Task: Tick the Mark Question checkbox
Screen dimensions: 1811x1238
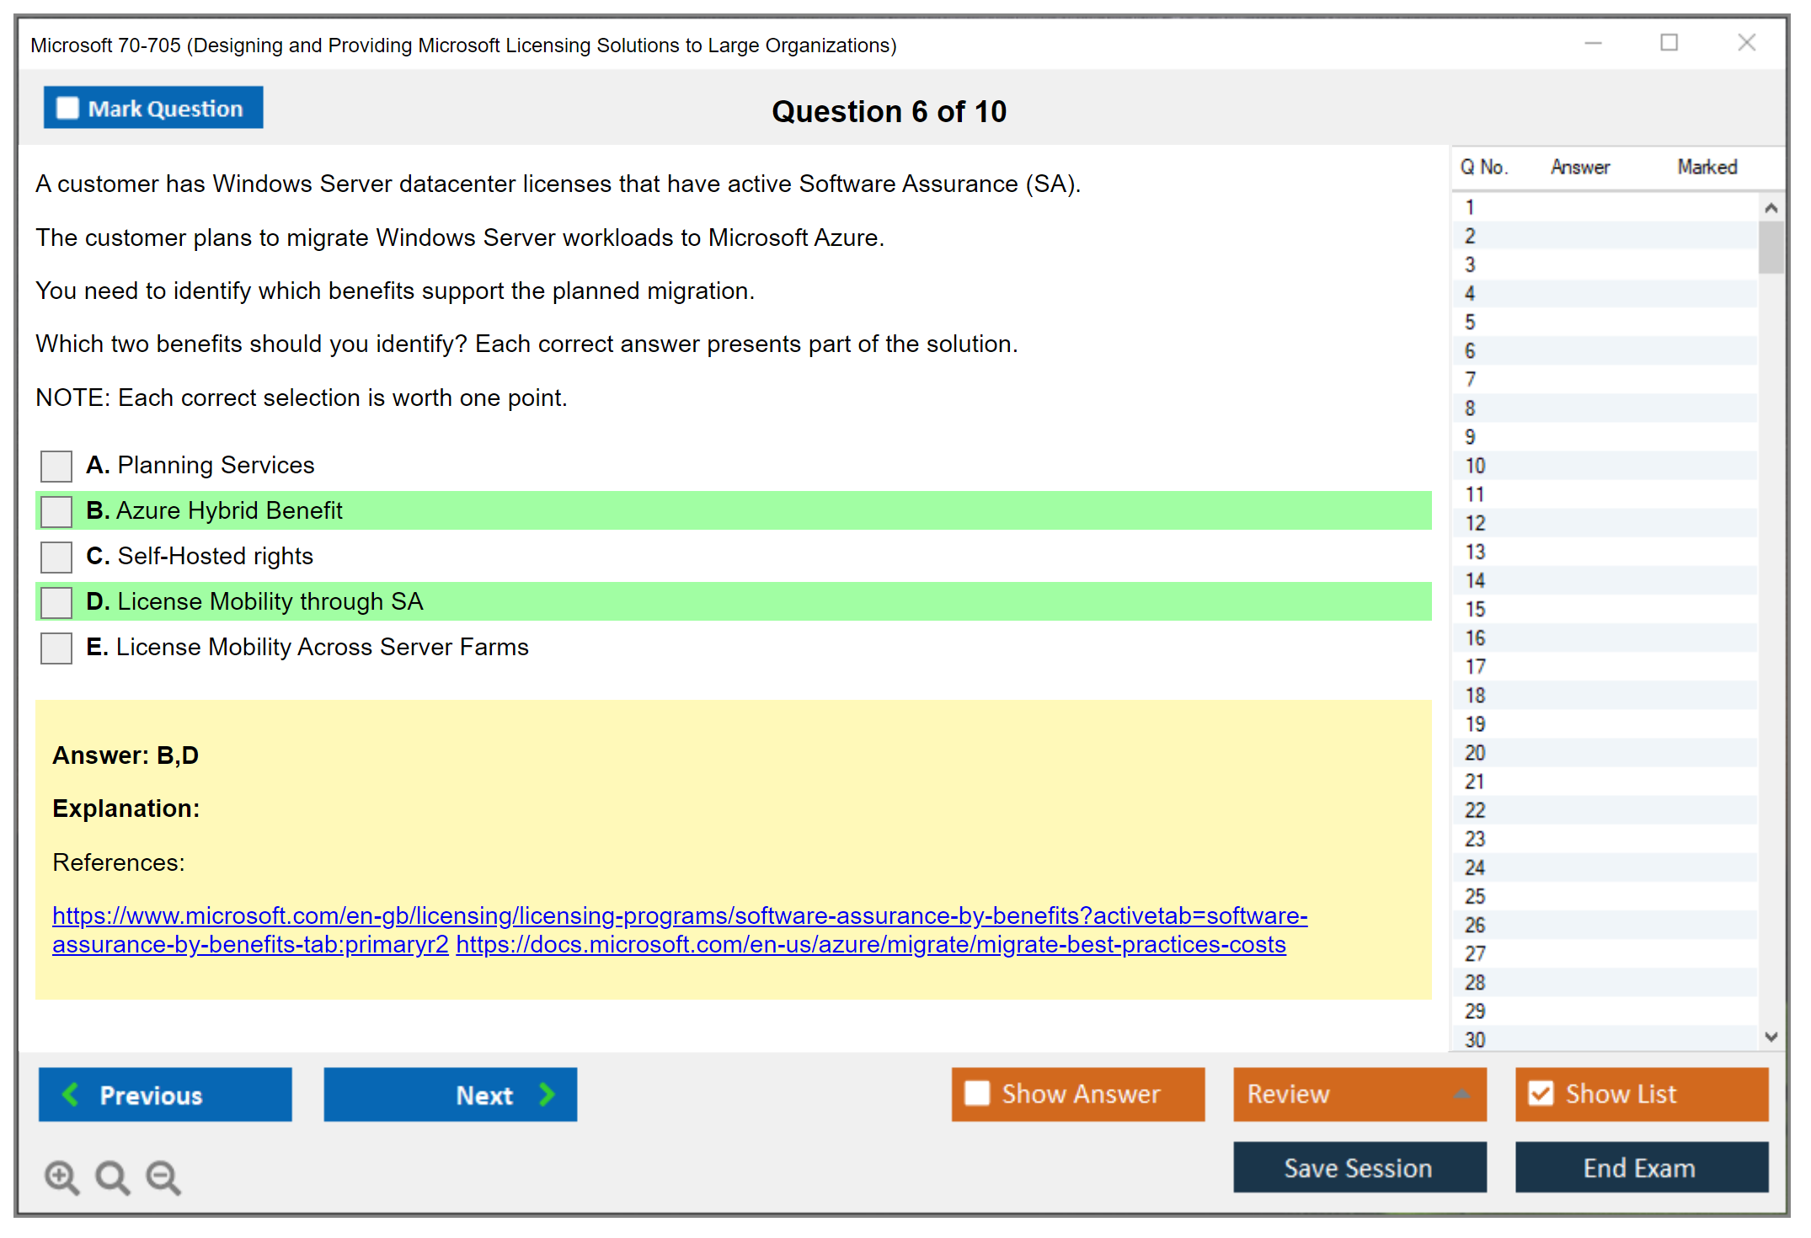Action: point(67,109)
